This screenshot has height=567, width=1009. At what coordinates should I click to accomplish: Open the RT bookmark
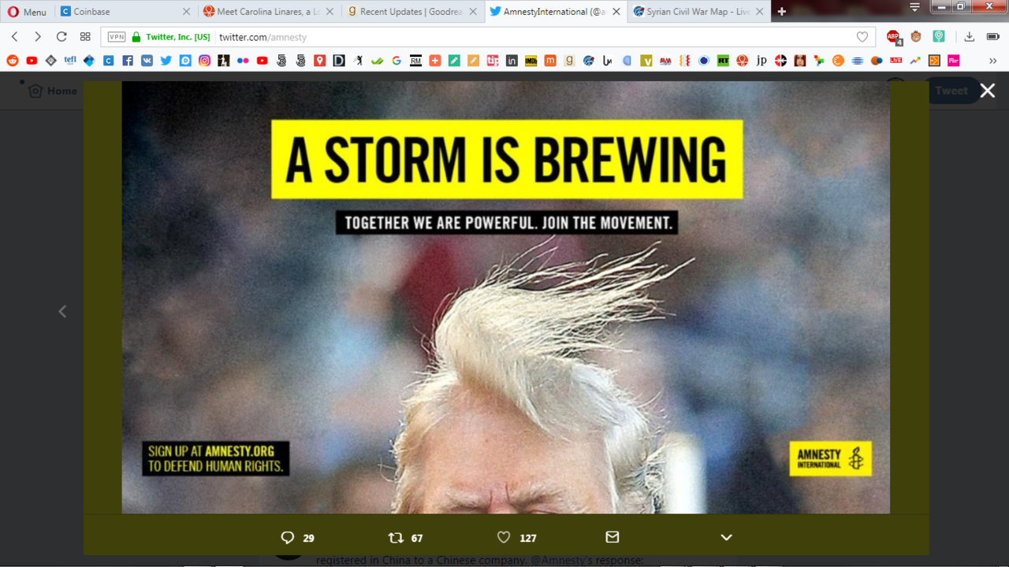tap(723, 61)
